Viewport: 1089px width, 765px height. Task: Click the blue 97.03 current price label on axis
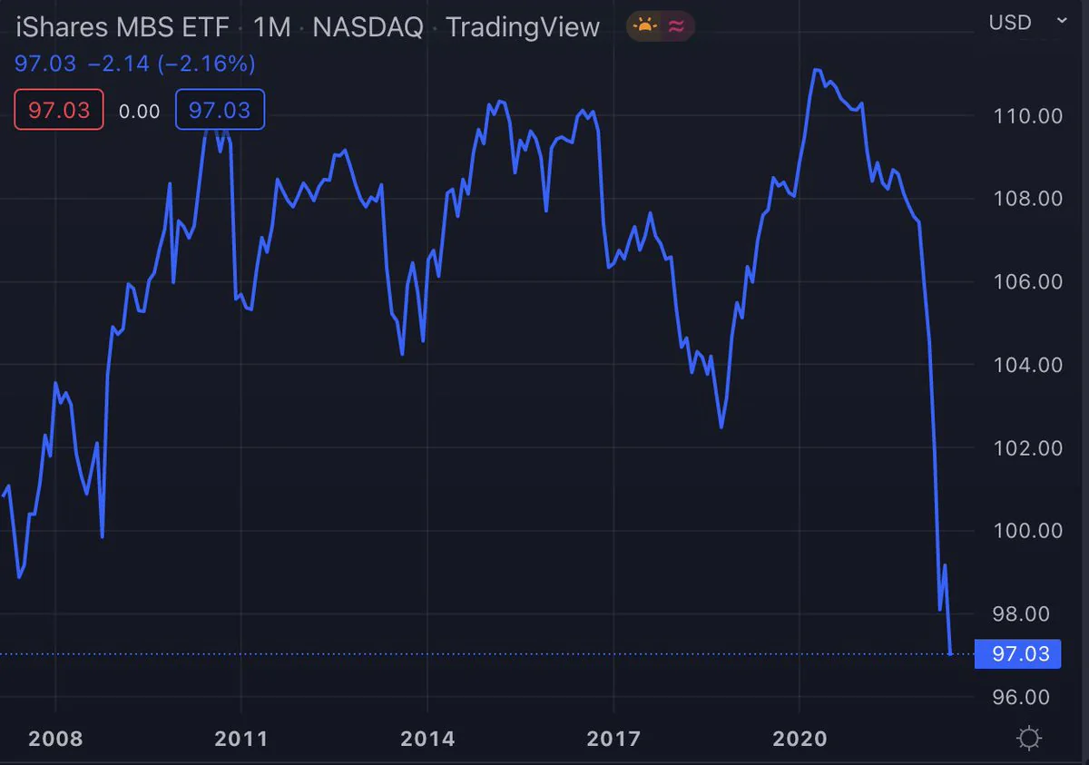pos(1017,653)
